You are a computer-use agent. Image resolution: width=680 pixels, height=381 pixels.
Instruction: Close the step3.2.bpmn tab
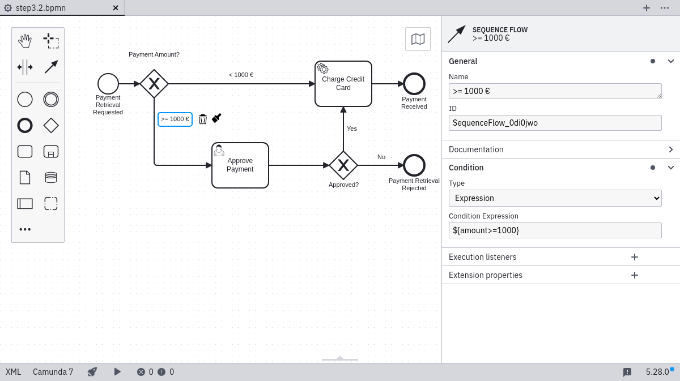(x=116, y=8)
